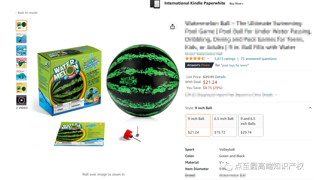The height and width of the screenshot is (180, 314).
Task: Collapse the Style section chevron
Action: (x=310, y=108)
